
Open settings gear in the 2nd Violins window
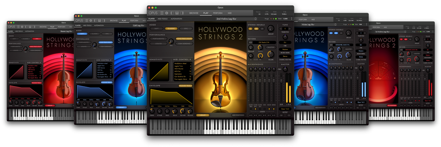tap(166, 13)
